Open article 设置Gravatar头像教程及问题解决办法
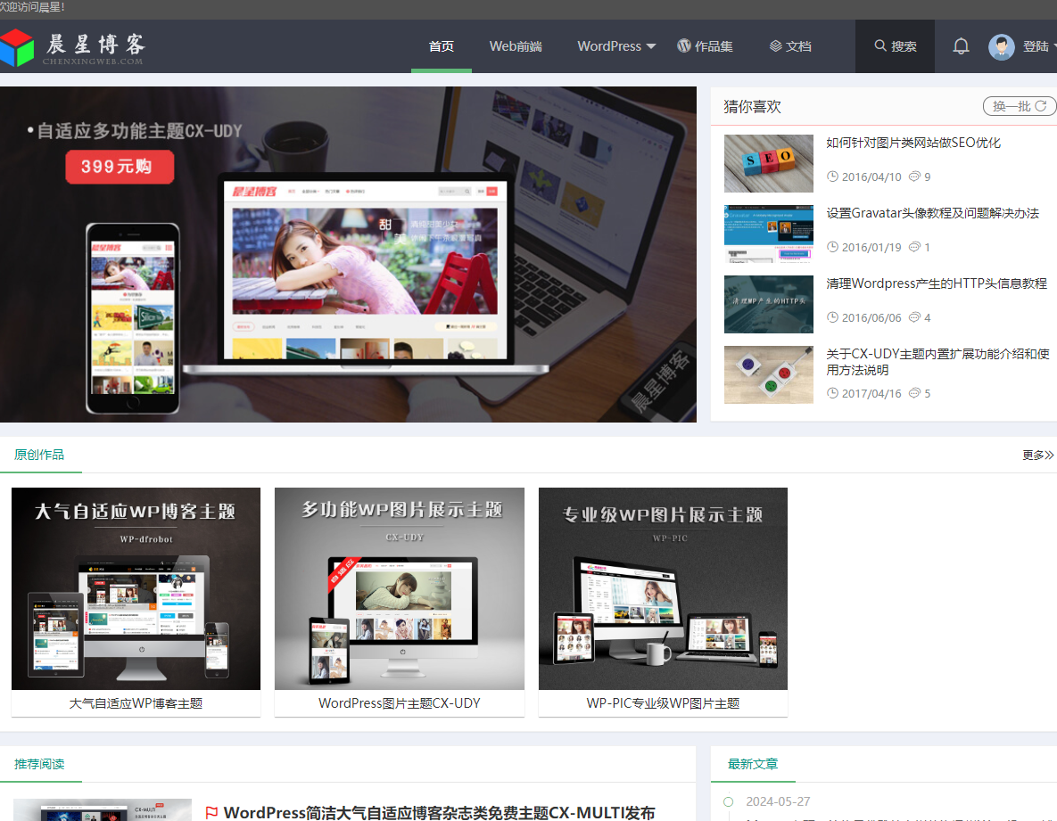Screen dimensions: 1057x821 coord(932,213)
